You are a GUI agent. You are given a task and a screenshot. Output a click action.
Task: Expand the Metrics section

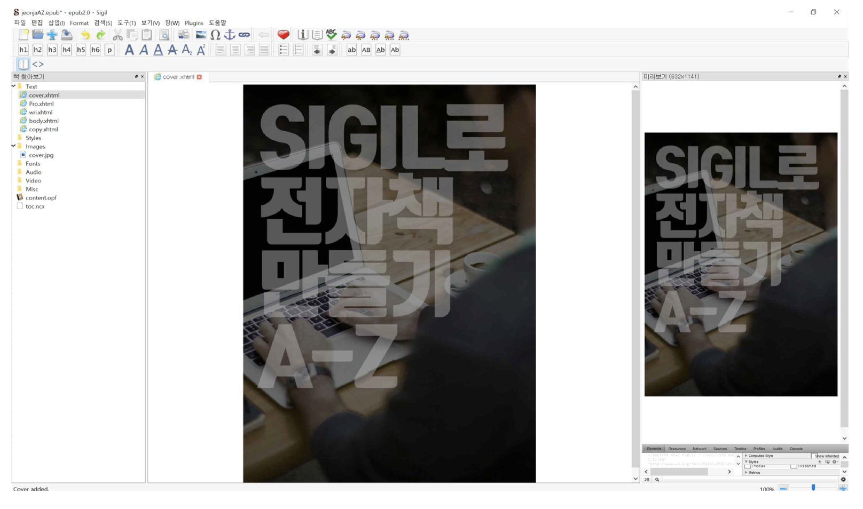tap(746, 472)
